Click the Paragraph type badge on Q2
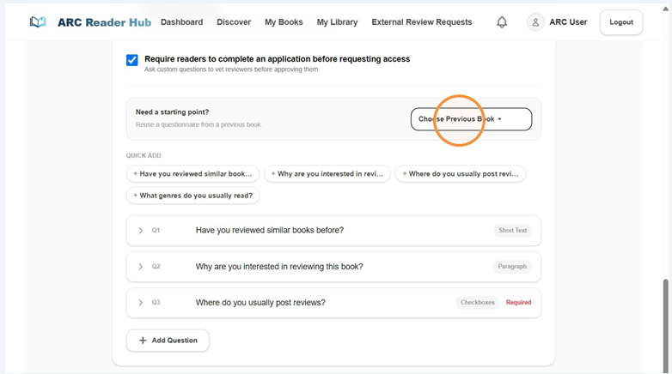This screenshot has width=672, height=374. [x=512, y=266]
